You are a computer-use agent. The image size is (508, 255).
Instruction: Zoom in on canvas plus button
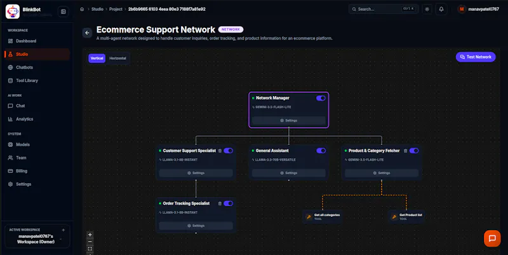pos(90,235)
